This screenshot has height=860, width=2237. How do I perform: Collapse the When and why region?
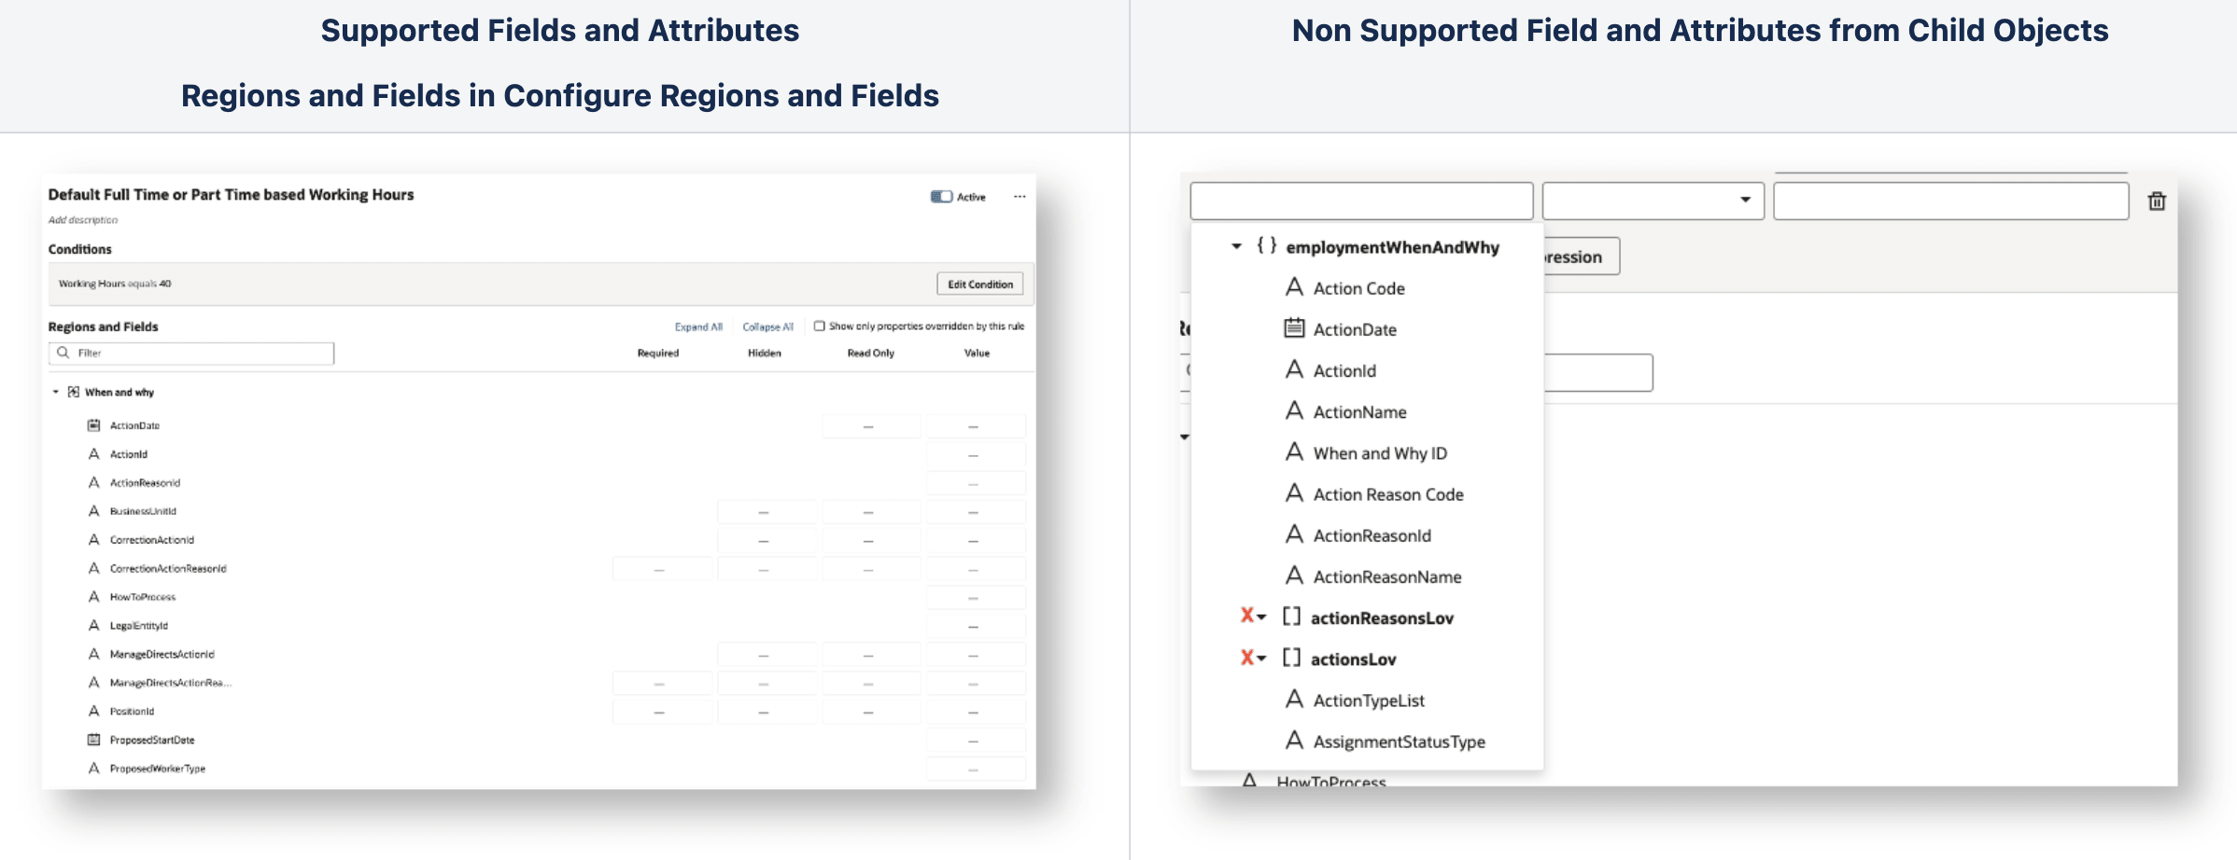click(56, 392)
